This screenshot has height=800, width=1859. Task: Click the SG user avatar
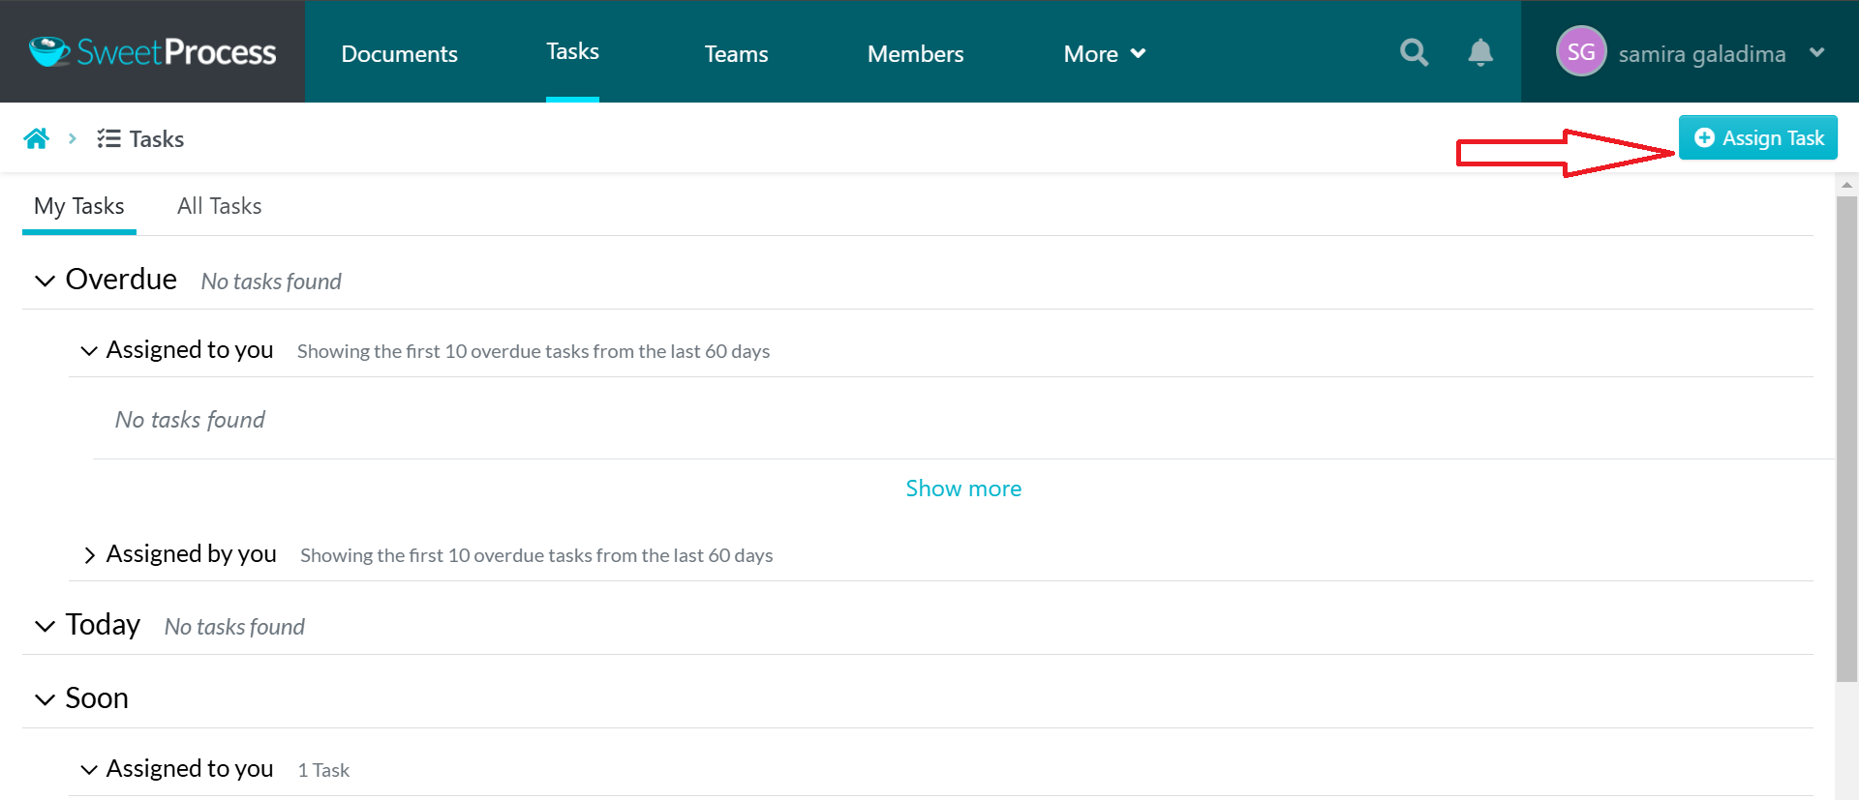(x=1581, y=51)
